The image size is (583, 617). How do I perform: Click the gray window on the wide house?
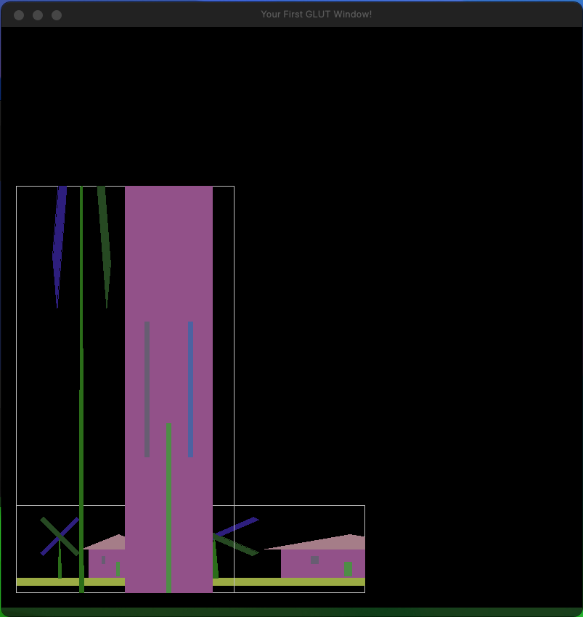click(314, 560)
